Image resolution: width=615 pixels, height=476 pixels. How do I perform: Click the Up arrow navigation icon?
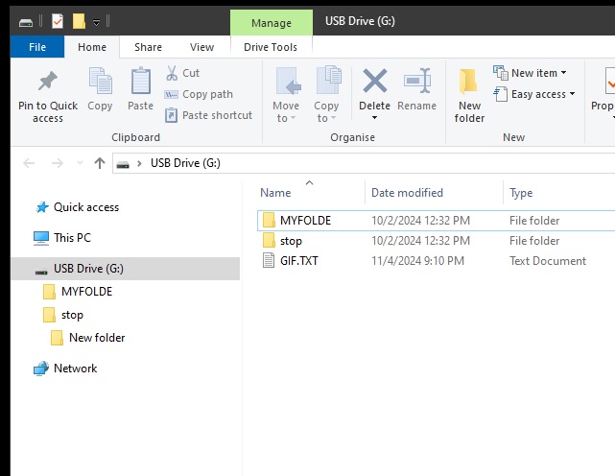pyautogui.click(x=100, y=163)
